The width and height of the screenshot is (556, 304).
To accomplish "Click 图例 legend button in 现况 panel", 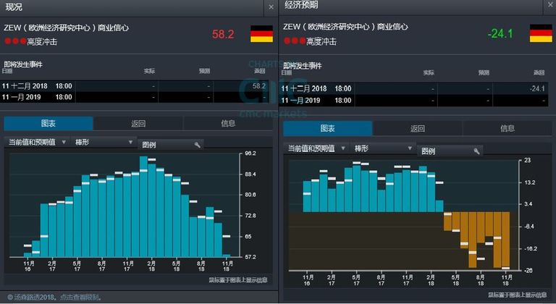I will point(171,144).
